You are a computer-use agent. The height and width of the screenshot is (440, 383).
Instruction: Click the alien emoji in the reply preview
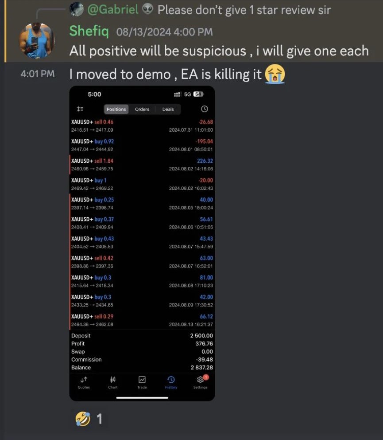tap(147, 9)
